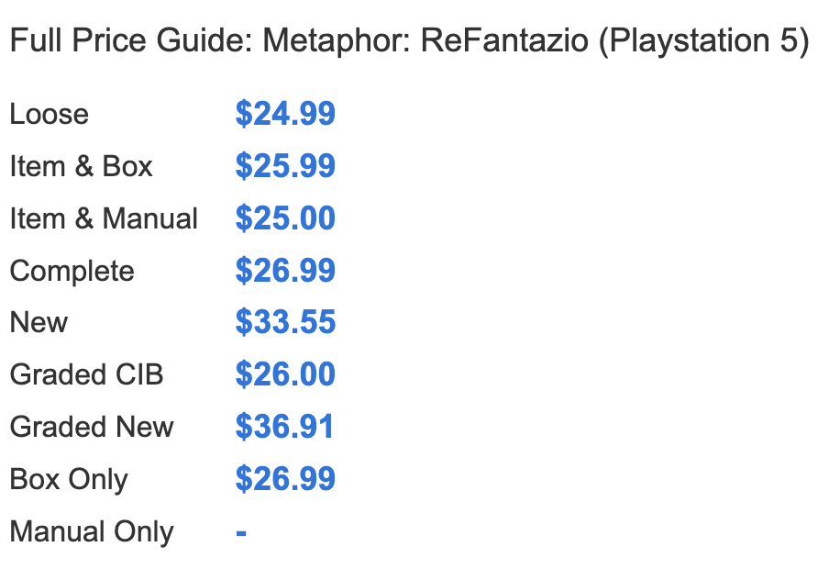
Task: Open the Item & Box price $25.99
Action: point(285,167)
